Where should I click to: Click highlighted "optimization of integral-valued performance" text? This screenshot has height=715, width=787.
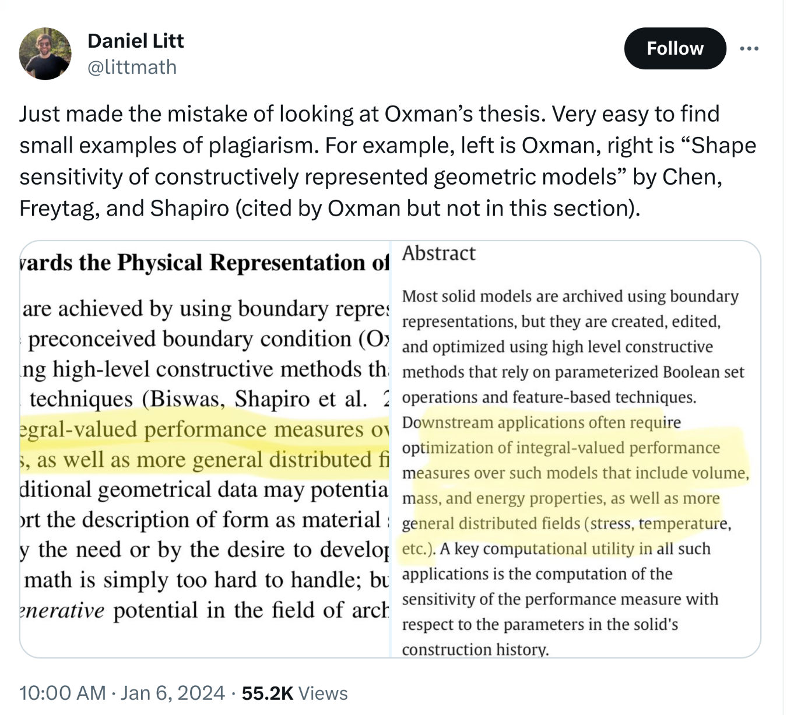pyautogui.click(x=561, y=448)
